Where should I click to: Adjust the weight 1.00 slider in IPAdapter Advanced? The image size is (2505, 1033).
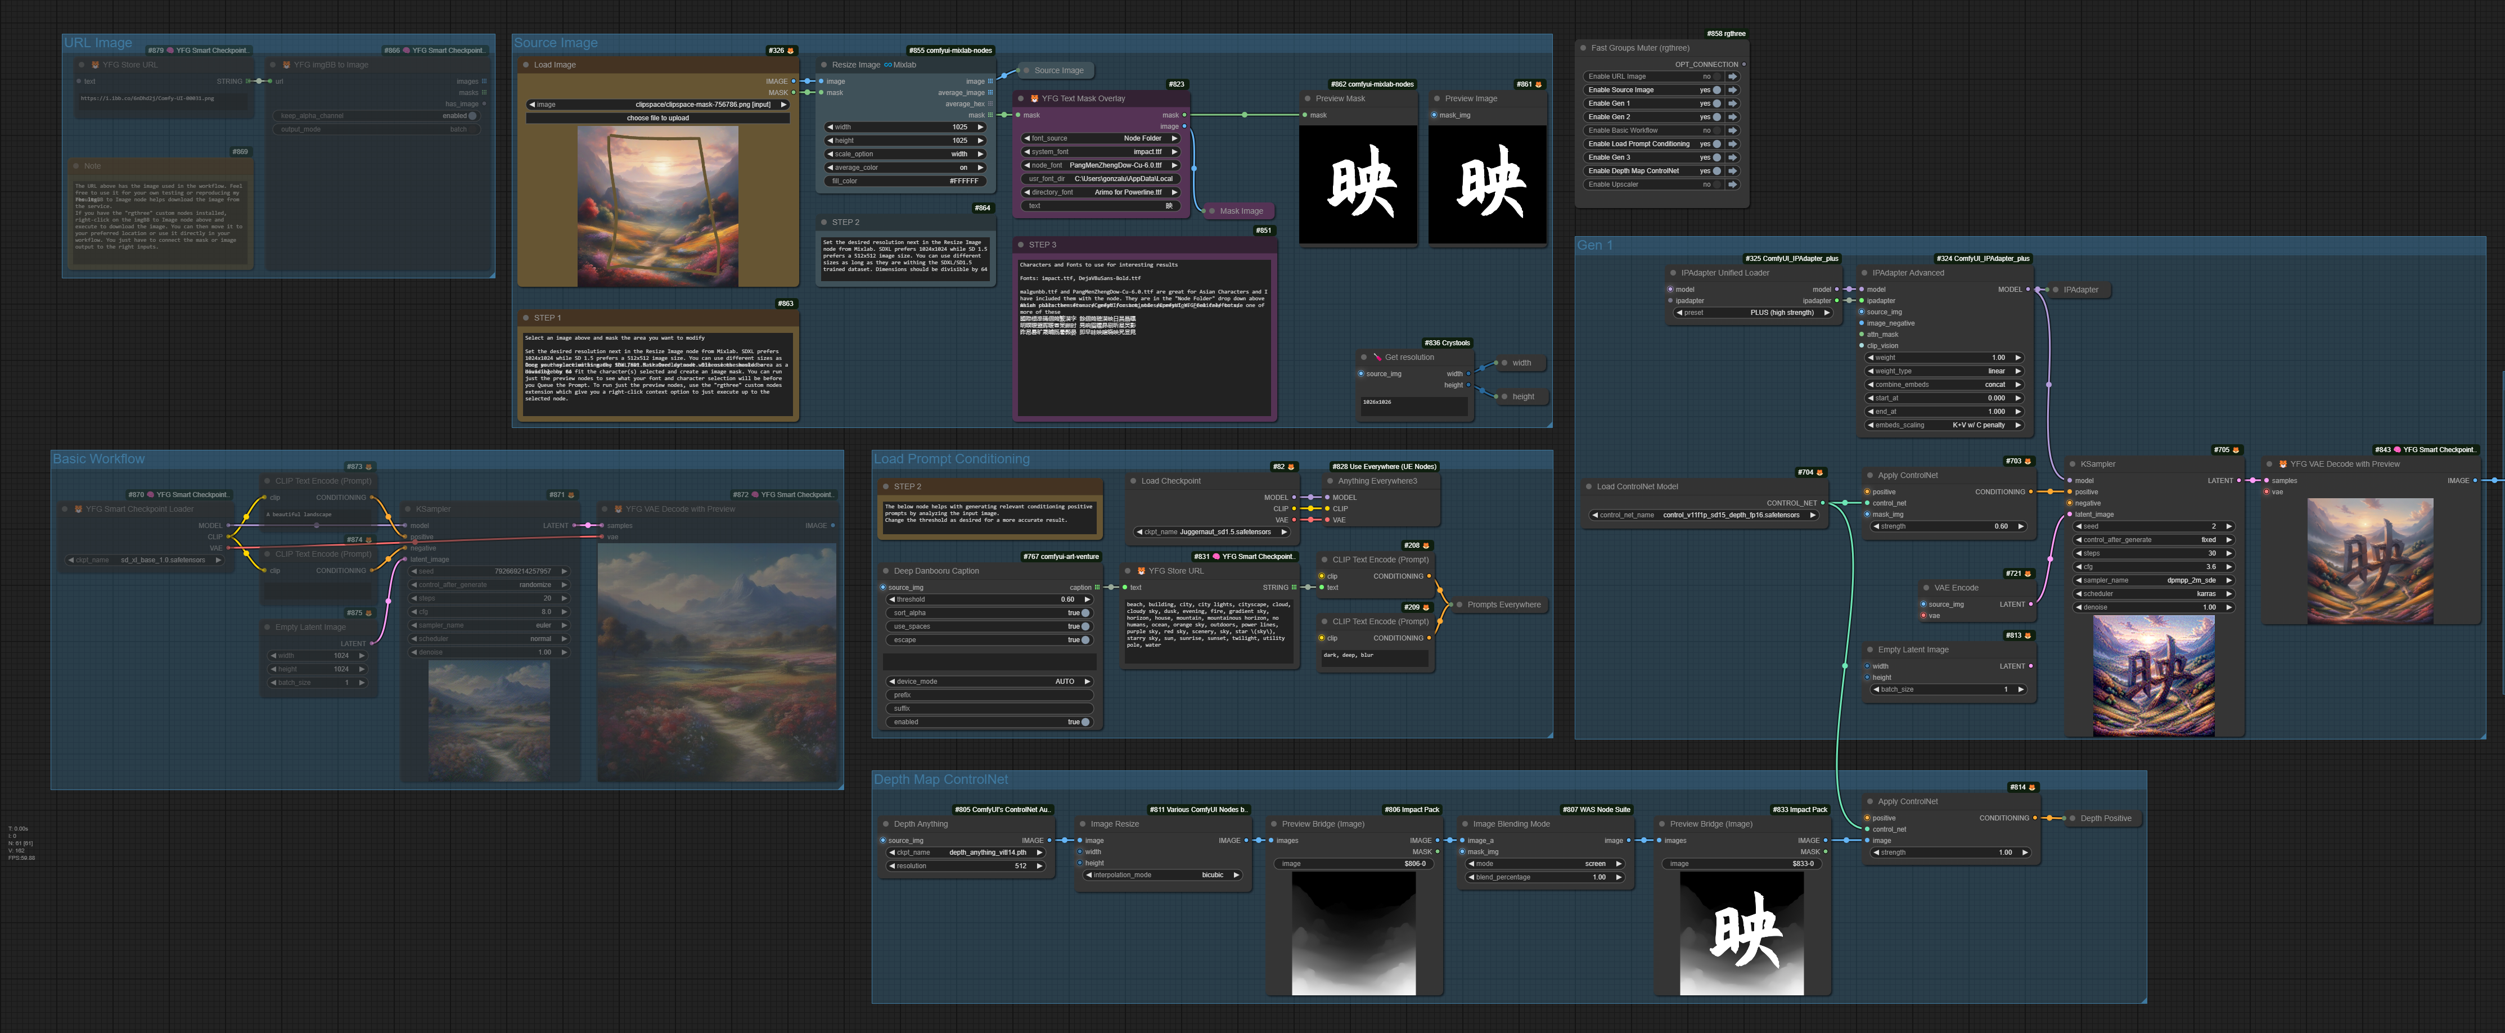pyautogui.click(x=1945, y=357)
